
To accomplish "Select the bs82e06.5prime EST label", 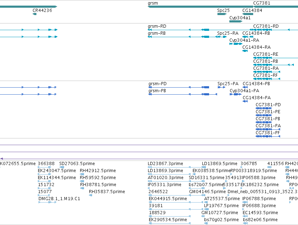I will [x=260, y=220].
